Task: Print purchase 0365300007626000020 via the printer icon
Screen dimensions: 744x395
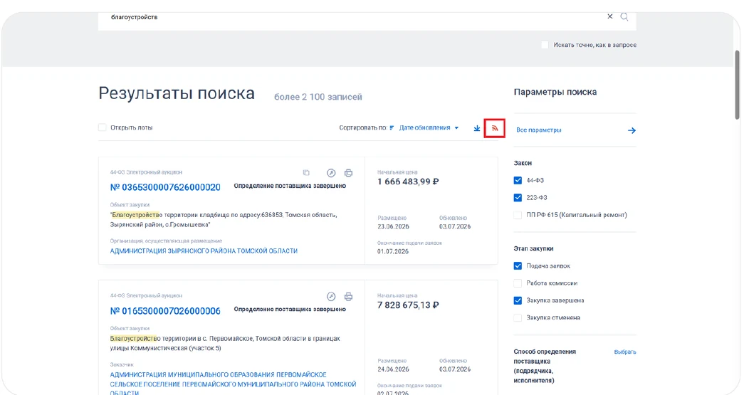Action: (348, 173)
